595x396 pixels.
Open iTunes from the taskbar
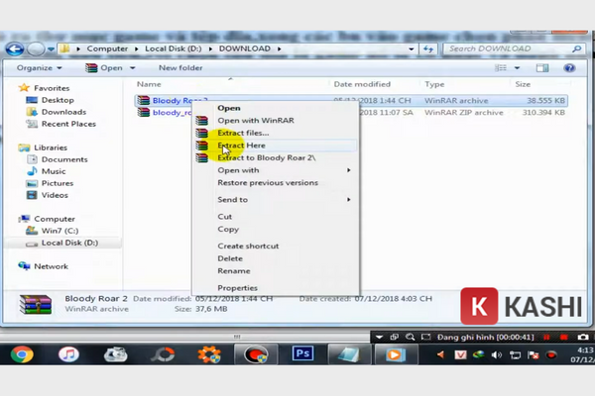click(x=68, y=354)
